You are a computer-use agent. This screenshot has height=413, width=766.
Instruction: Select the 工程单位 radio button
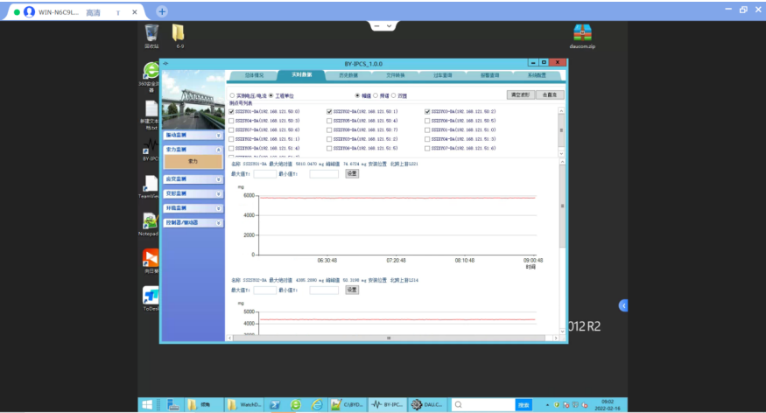coord(271,95)
